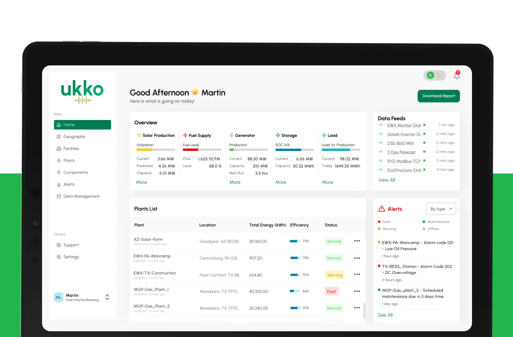Click the notification bell icon
513x337 pixels.
[x=457, y=75]
